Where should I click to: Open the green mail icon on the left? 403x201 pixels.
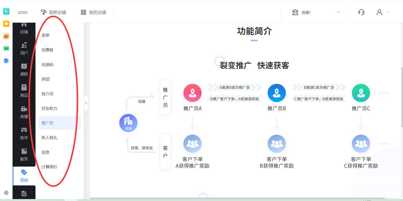(x=5, y=48)
